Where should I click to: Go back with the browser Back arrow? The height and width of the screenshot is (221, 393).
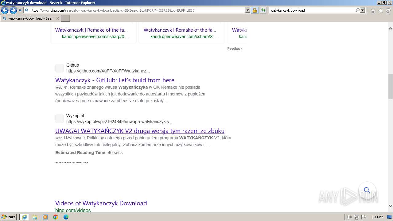pyautogui.click(x=5, y=10)
